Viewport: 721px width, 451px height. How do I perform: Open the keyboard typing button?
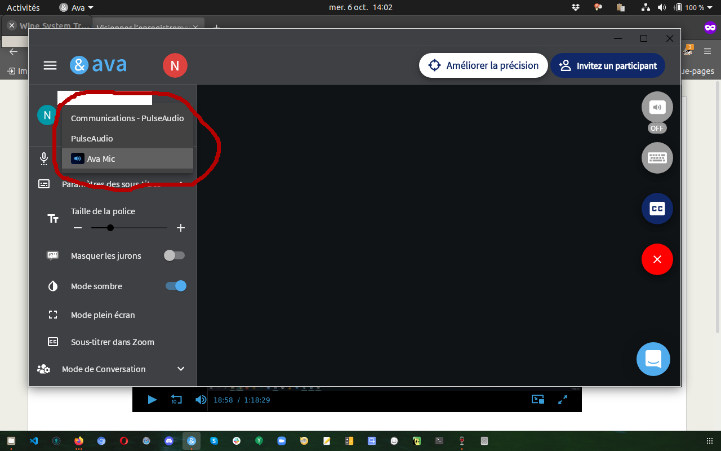click(657, 158)
